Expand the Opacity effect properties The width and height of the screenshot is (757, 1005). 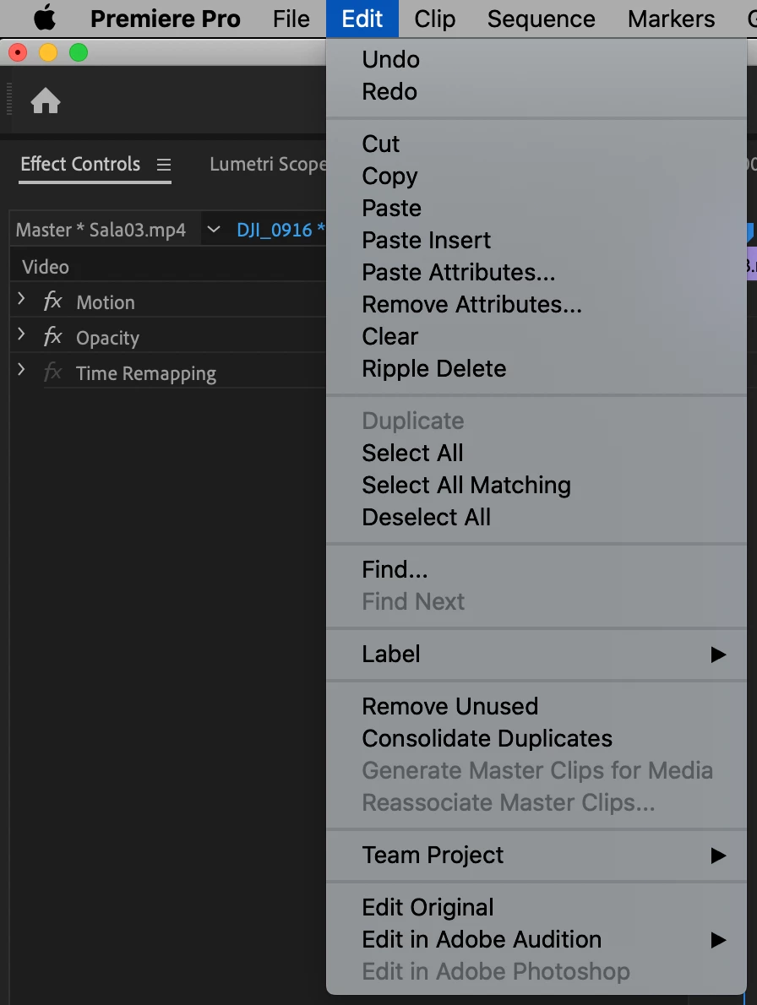pos(22,336)
